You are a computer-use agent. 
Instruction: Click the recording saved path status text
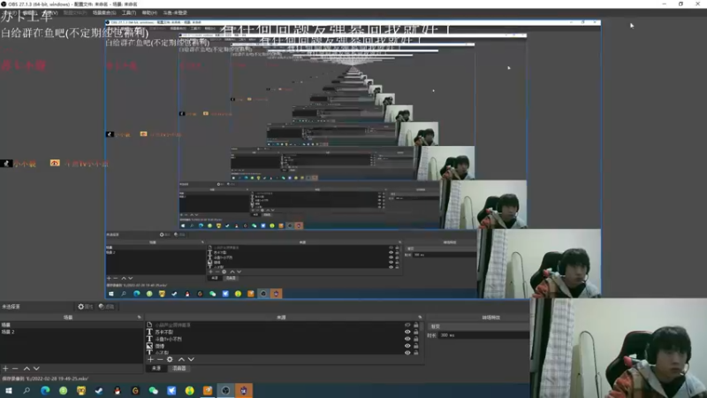[x=45, y=379]
